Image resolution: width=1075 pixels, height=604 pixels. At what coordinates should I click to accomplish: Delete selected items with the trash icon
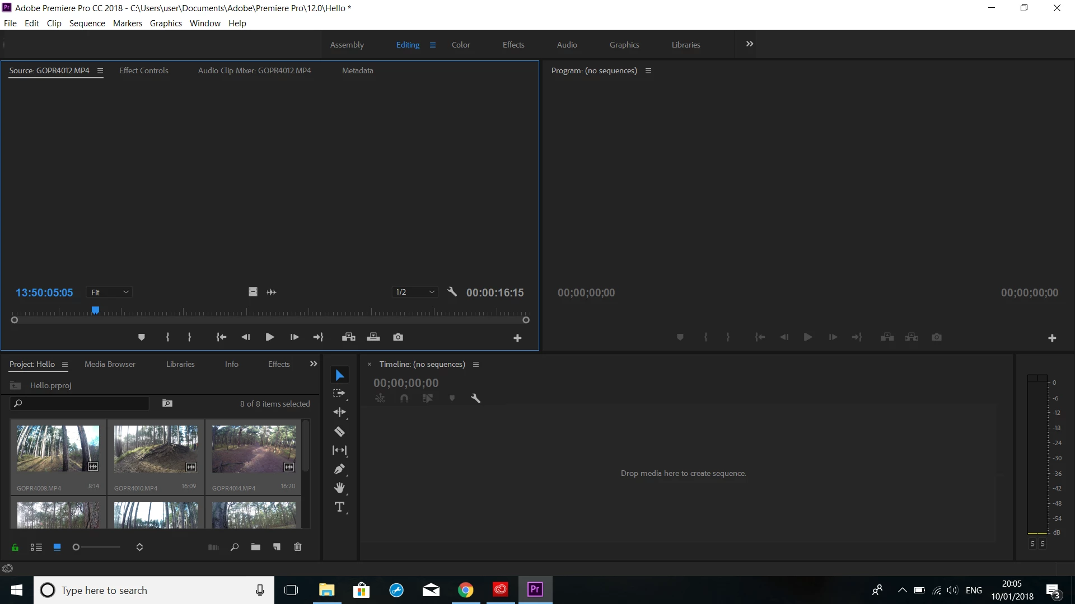pyautogui.click(x=298, y=547)
